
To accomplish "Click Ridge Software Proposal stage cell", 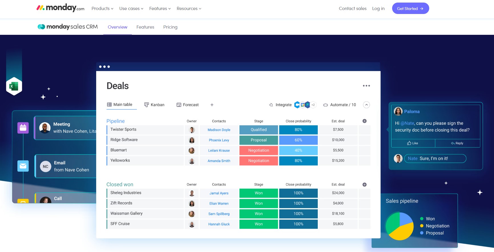I will coord(259,140).
